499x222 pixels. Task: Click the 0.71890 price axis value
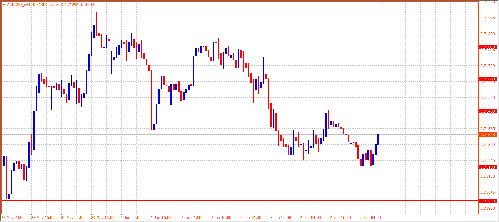click(488, 34)
